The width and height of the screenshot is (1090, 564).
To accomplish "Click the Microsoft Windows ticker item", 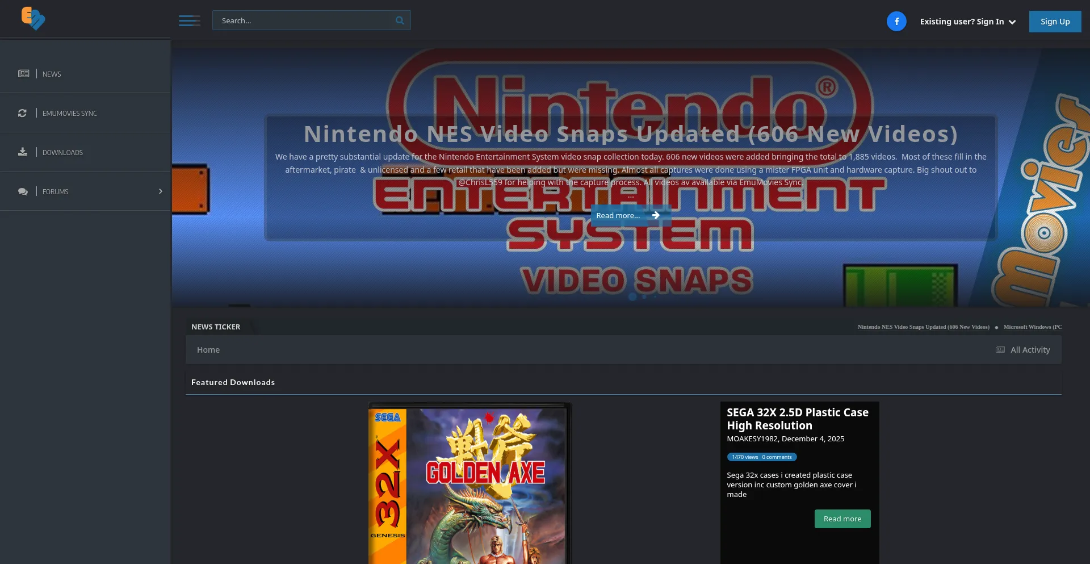I will [1033, 327].
